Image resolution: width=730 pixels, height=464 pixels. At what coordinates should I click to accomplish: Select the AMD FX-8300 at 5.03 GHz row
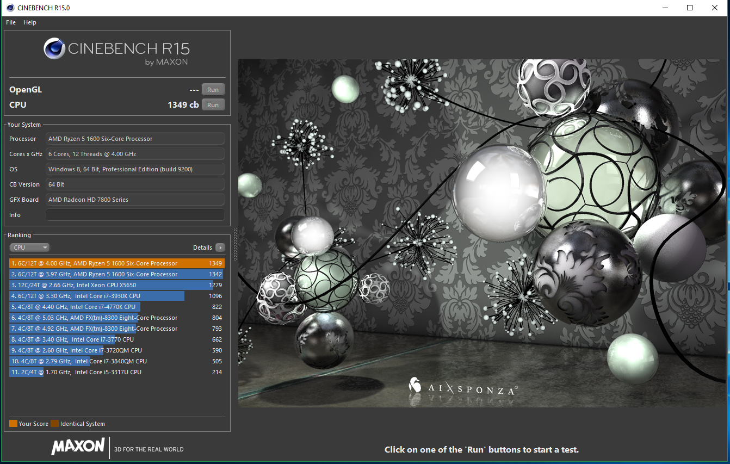click(117, 318)
